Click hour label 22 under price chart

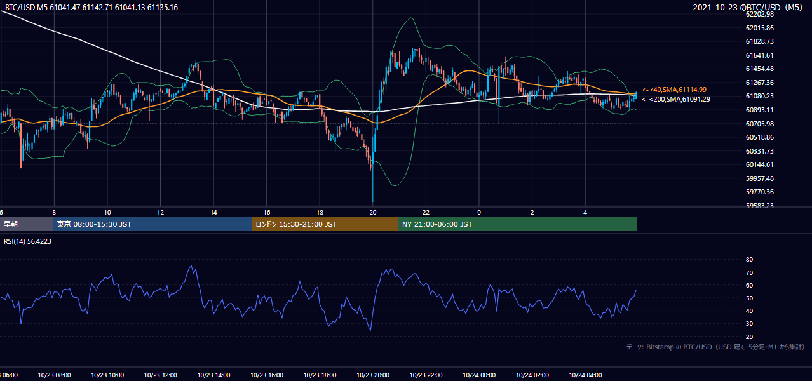click(426, 213)
